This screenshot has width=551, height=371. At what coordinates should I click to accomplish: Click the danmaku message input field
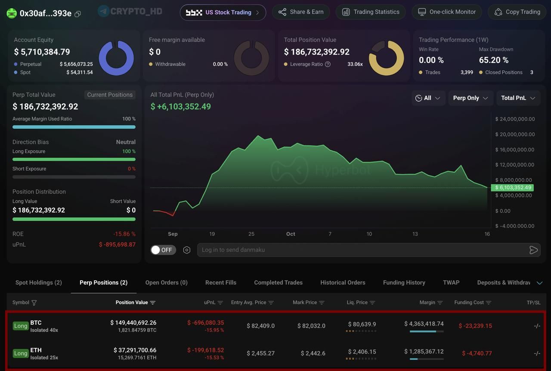point(368,250)
